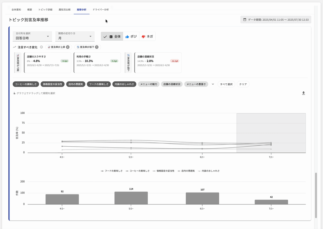Open the 期間の区切り方 dropdown
The image size is (323, 229).
click(75, 36)
